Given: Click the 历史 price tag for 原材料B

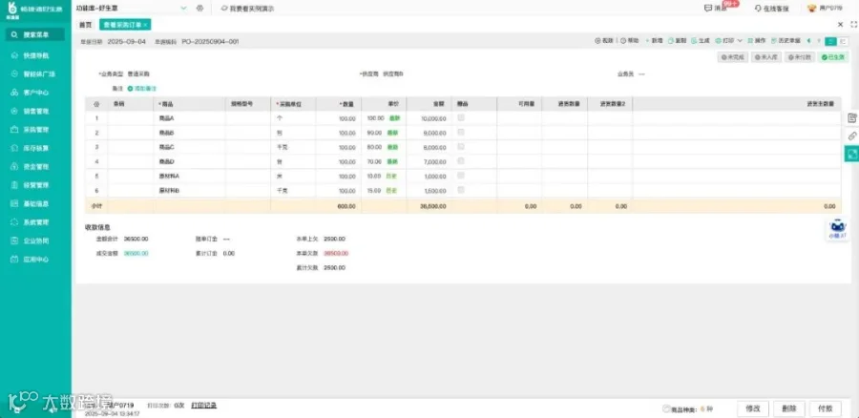Looking at the screenshot, I should coord(391,191).
